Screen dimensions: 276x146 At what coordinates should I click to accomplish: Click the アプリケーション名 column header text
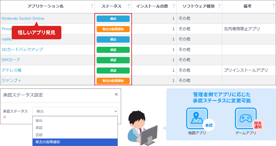[45, 6]
